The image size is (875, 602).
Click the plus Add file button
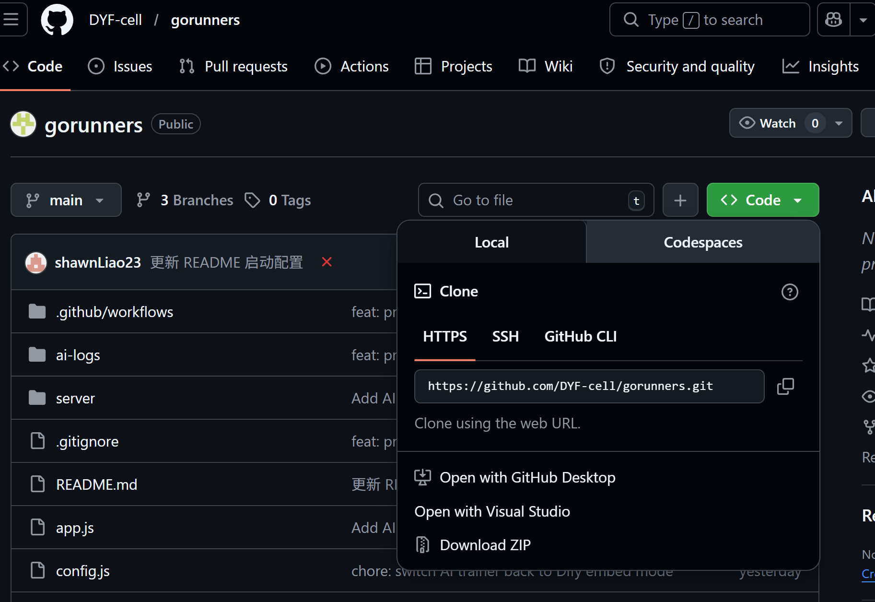680,200
